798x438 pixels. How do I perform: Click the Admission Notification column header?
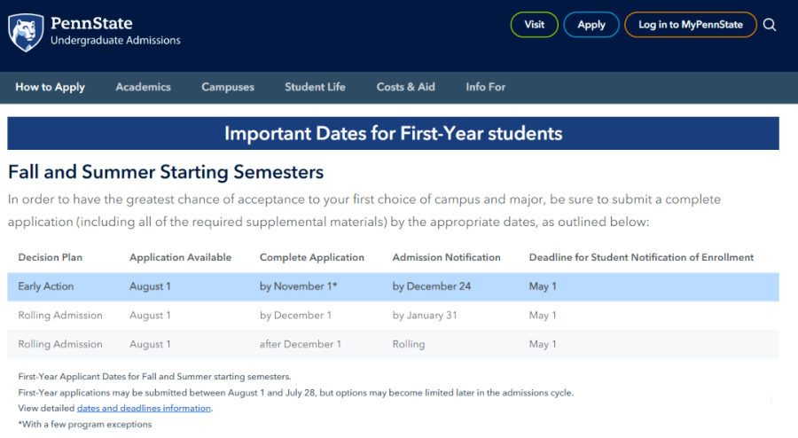(x=446, y=257)
